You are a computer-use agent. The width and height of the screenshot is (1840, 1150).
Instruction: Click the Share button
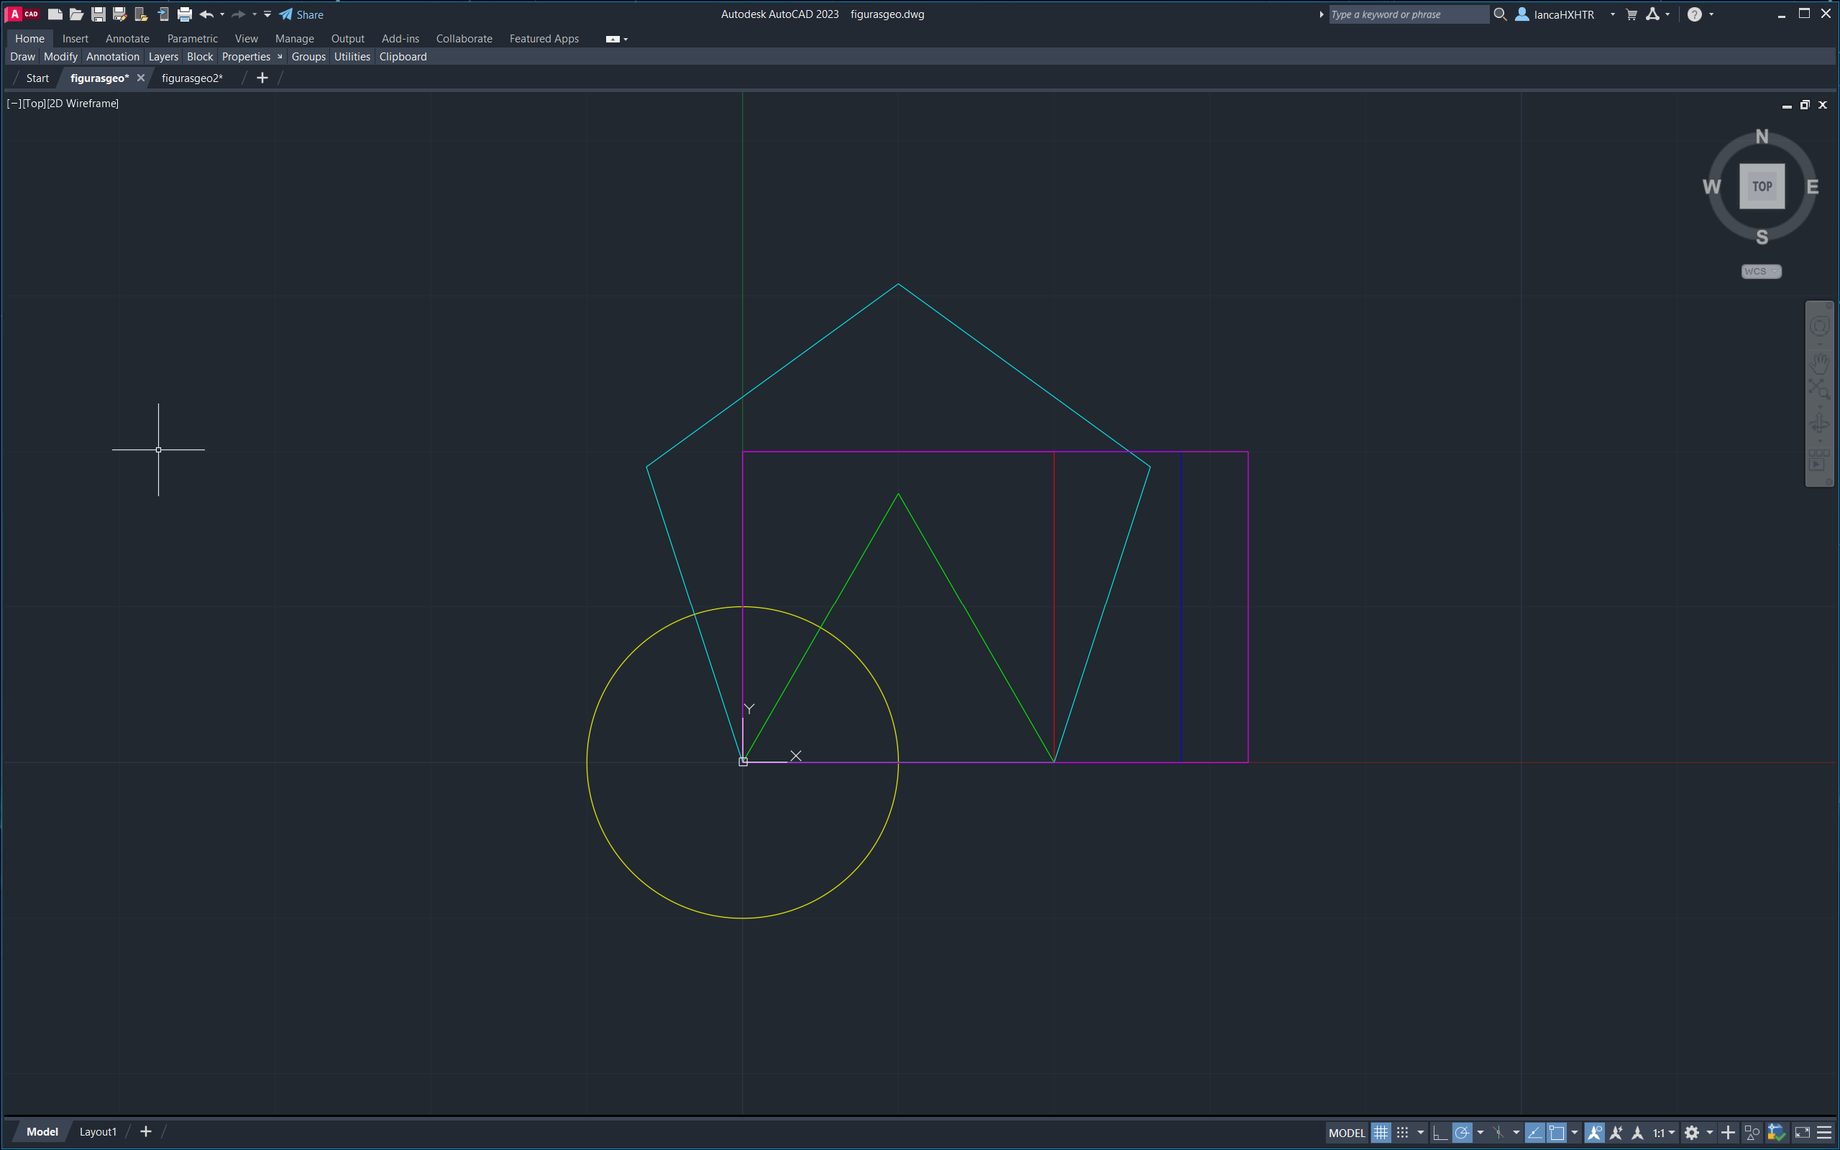pyautogui.click(x=302, y=14)
